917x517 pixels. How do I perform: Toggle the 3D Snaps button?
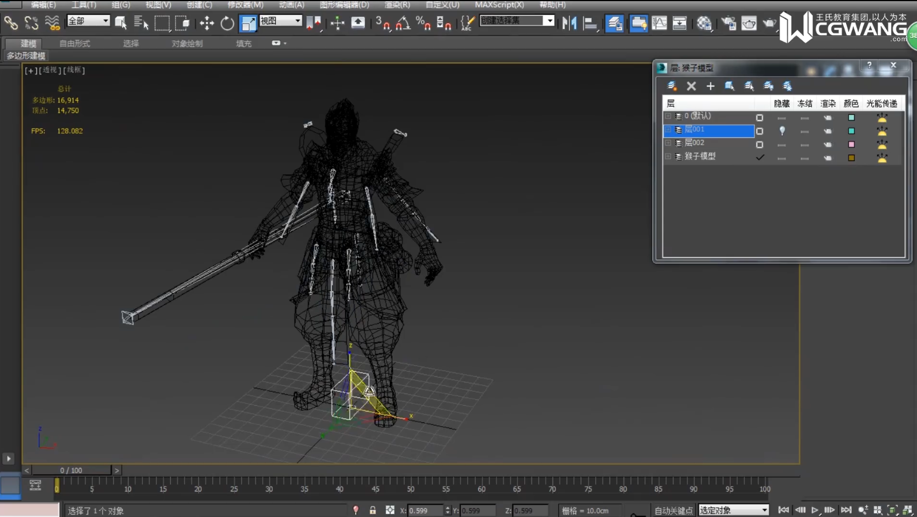(x=382, y=23)
